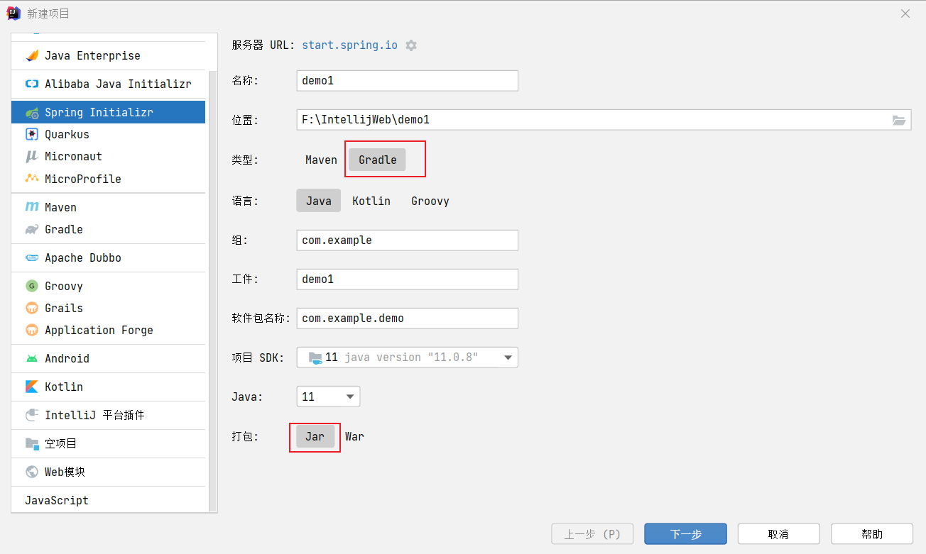The height and width of the screenshot is (554, 926).
Task: Open server URL settings gear
Action: (411, 45)
